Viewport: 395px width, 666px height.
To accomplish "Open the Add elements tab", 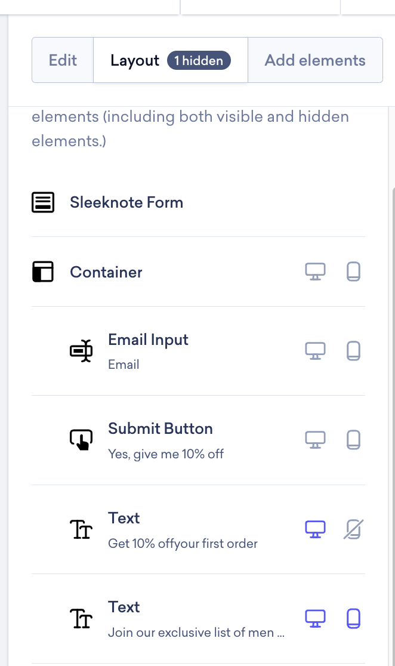I will pyautogui.click(x=315, y=60).
